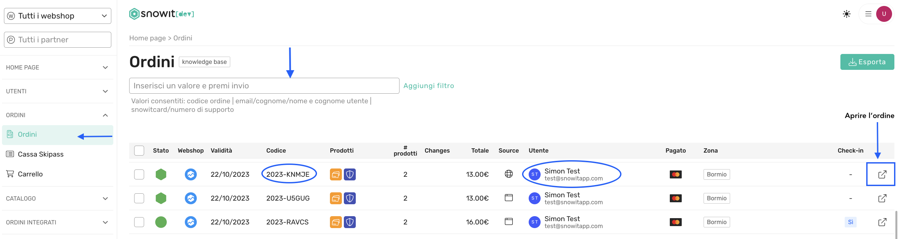Check the box for order 2023-RAVCS
The width and height of the screenshot is (903, 239).
tap(139, 222)
